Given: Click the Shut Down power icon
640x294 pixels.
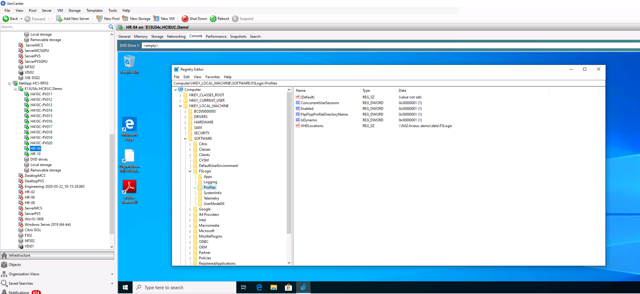Looking at the screenshot, I should click(185, 19).
